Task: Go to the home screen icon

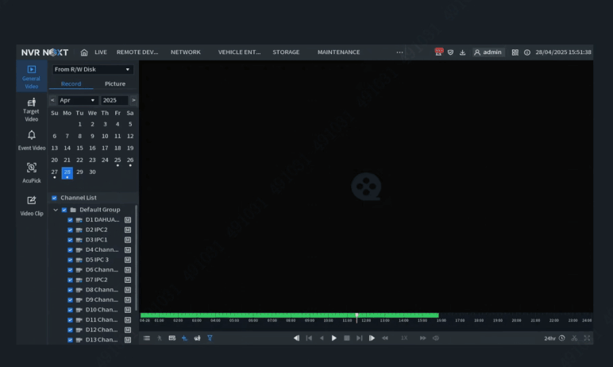Action: tap(84, 52)
